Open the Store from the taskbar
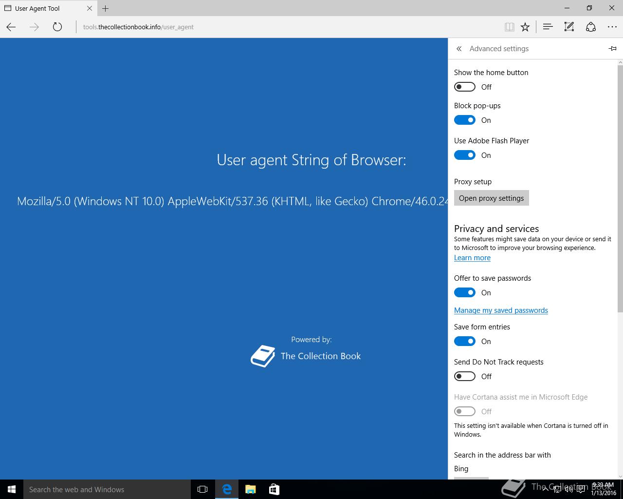Image resolution: width=623 pixels, height=499 pixels. click(274, 489)
